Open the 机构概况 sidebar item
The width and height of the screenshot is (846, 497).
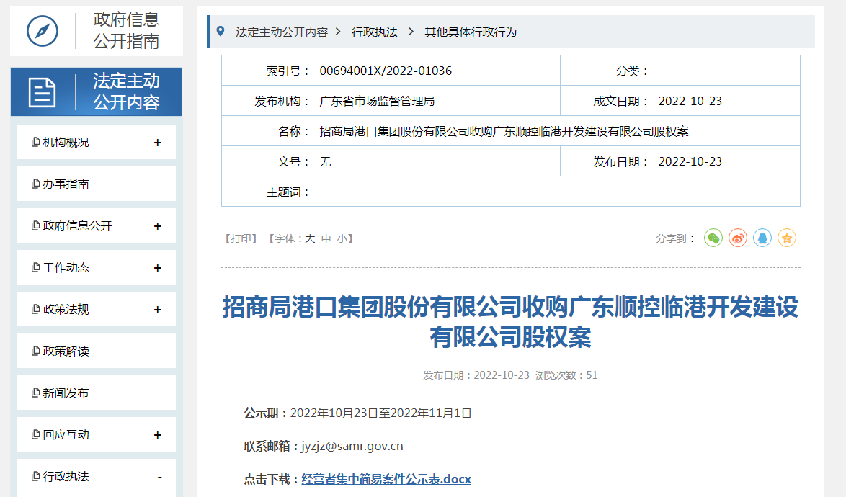(97, 143)
